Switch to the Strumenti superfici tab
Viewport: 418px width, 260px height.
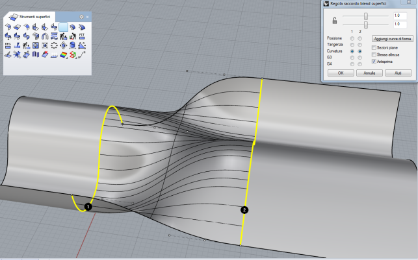tap(33, 16)
